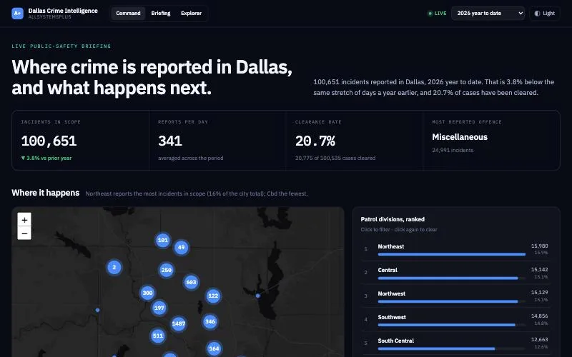The width and height of the screenshot is (572, 357).
Task: Click the Northeast count 15,980
Action: [x=540, y=246]
